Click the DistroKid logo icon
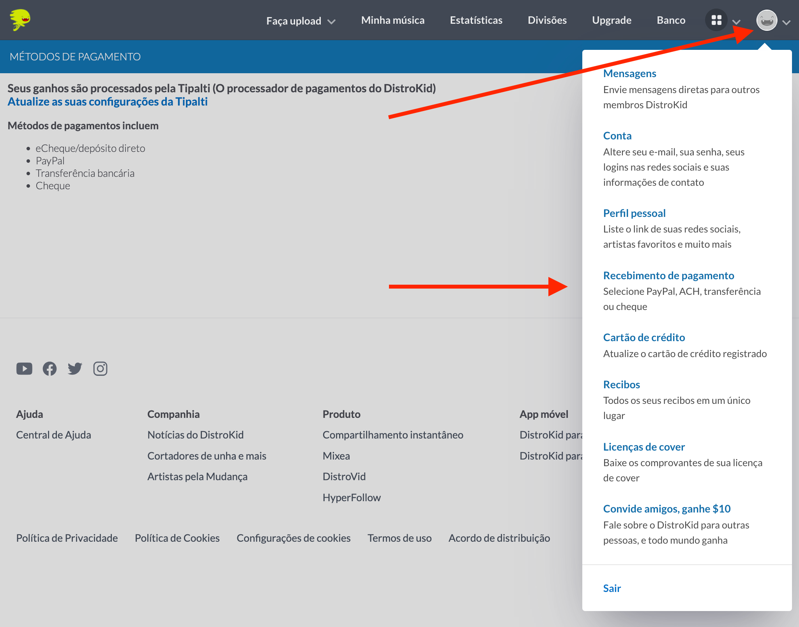This screenshot has height=627, width=799. [x=20, y=19]
